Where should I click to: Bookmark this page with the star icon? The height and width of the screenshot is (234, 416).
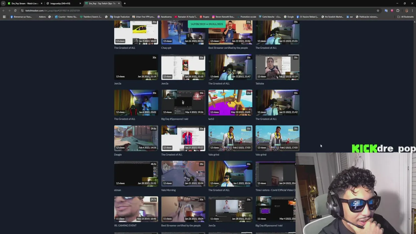(x=378, y=10)
